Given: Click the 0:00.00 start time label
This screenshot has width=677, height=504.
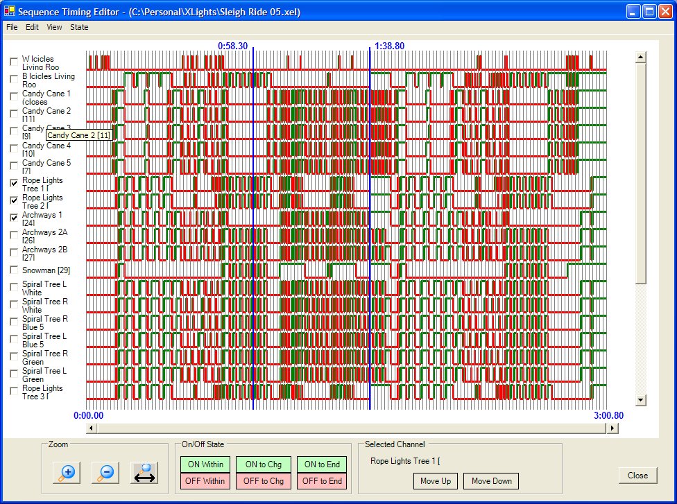Looking at the screenshot, I should (x=89, y=415).
